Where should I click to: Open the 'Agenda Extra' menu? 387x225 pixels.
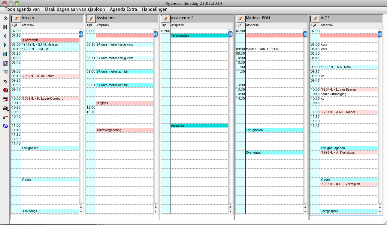click(x=123, y=9)
